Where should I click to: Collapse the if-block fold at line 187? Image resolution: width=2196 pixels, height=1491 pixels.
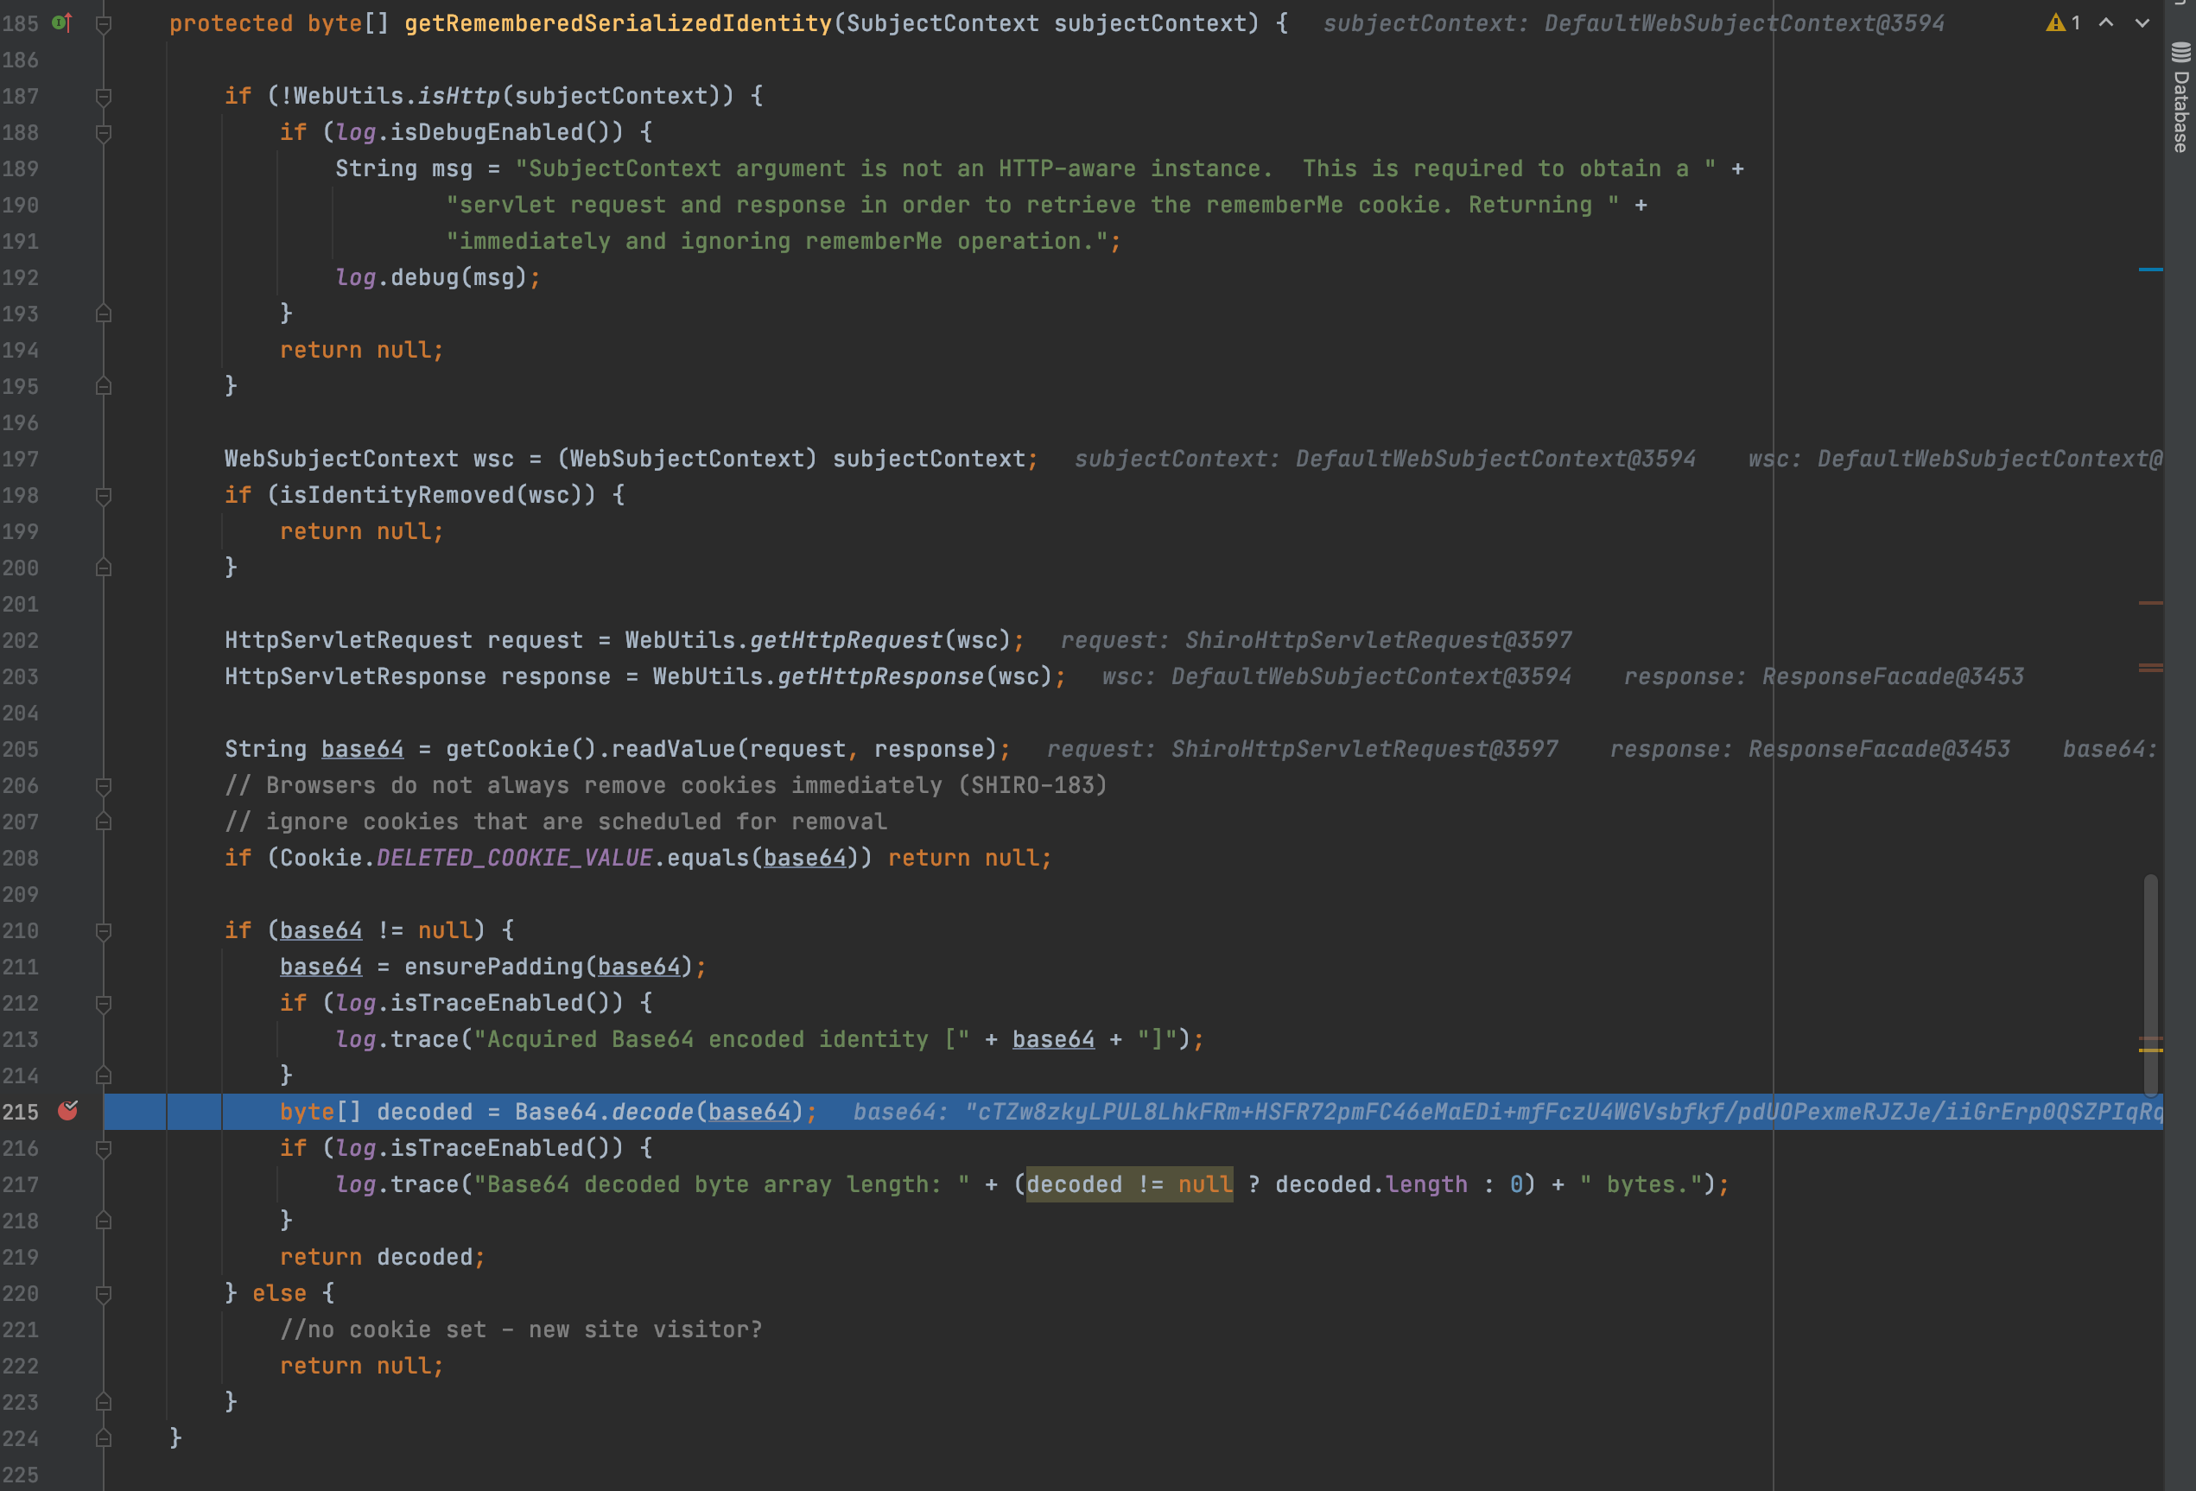click(x=104, y=97)
